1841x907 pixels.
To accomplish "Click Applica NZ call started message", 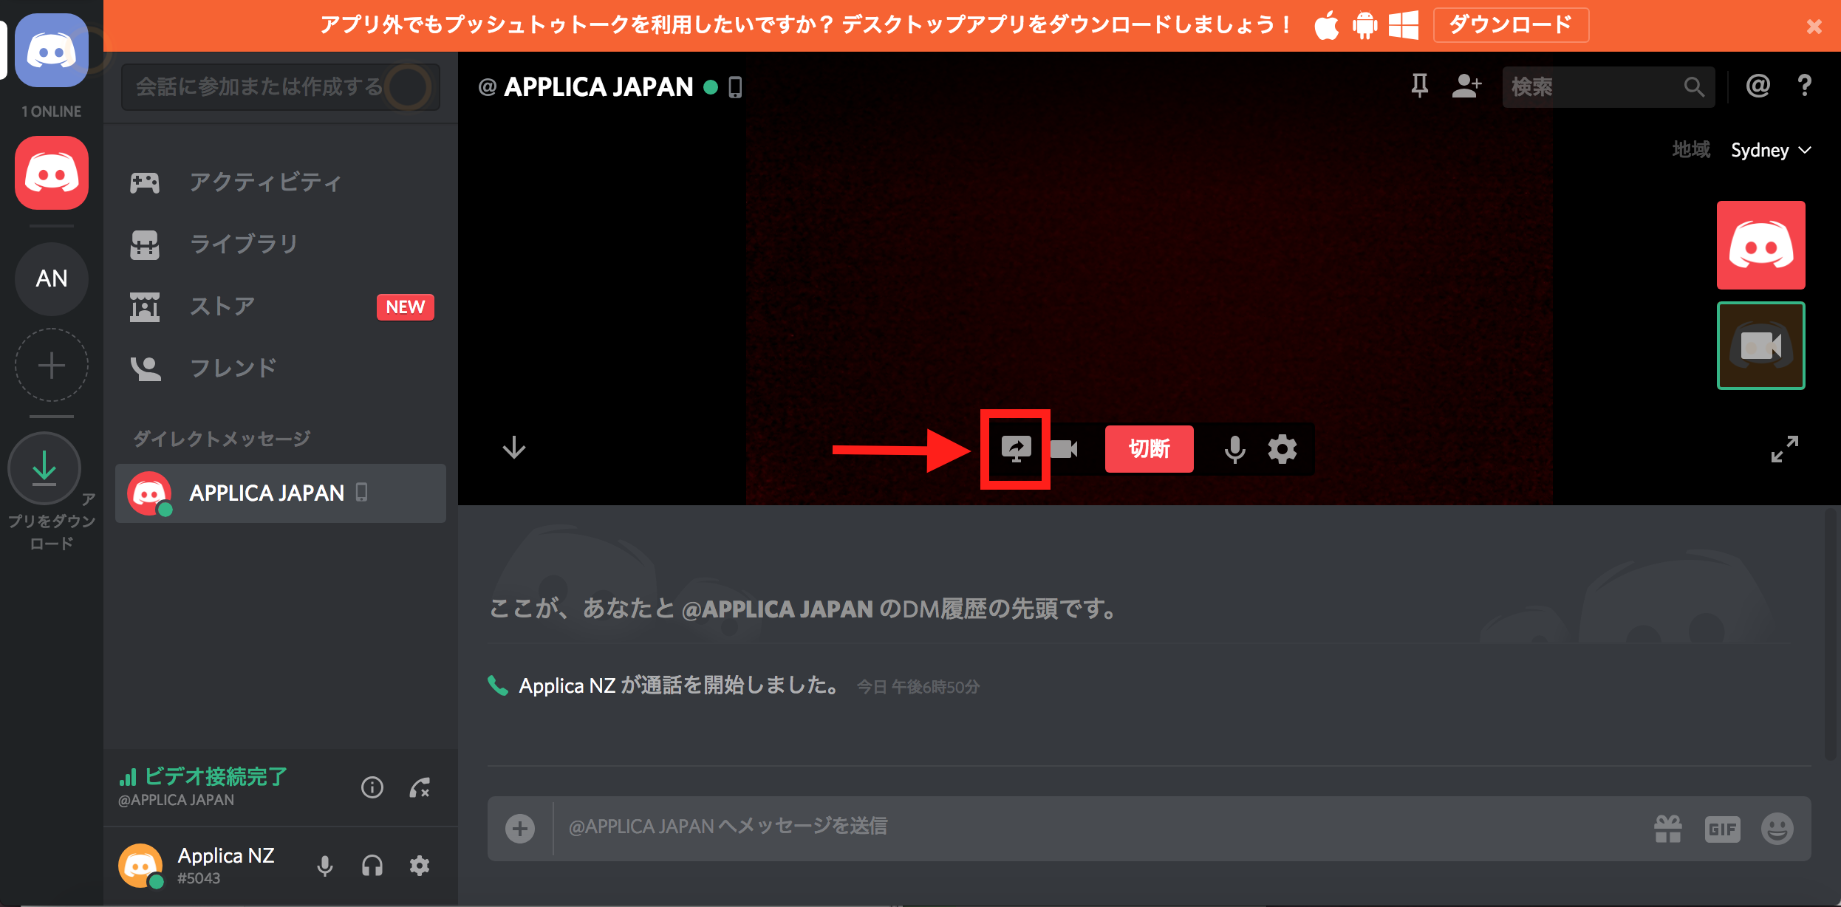I will coord(678,685).
